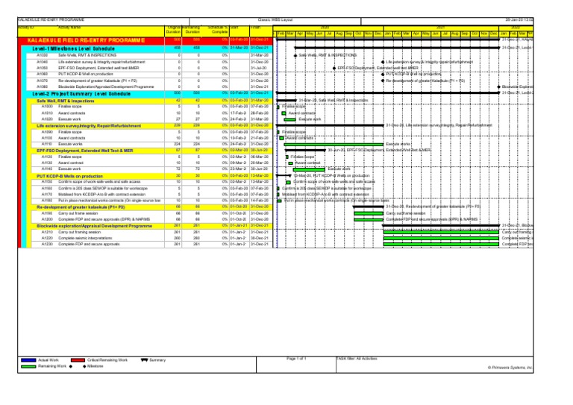Select the Activity ID column header
This screenshot has width=573, height=405.
26,28
